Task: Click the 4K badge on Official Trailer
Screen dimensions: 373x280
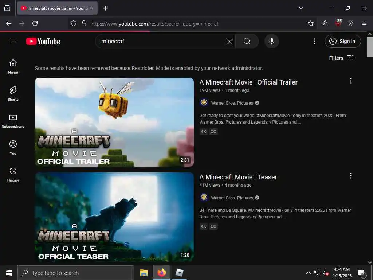Action: coord(203,131)
